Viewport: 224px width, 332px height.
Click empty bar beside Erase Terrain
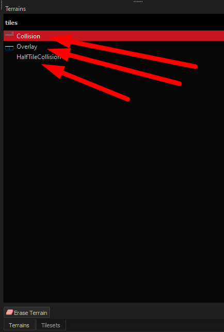point(137,312)
